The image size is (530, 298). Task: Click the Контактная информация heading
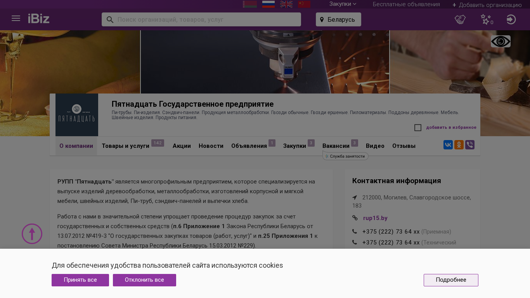[x=397, y=181]
